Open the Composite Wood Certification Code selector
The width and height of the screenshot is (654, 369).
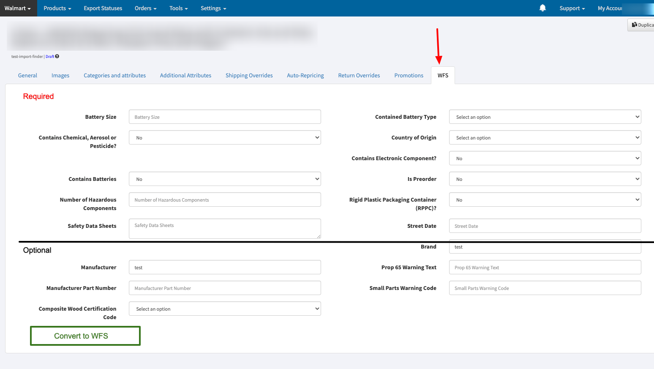point(224,309)
